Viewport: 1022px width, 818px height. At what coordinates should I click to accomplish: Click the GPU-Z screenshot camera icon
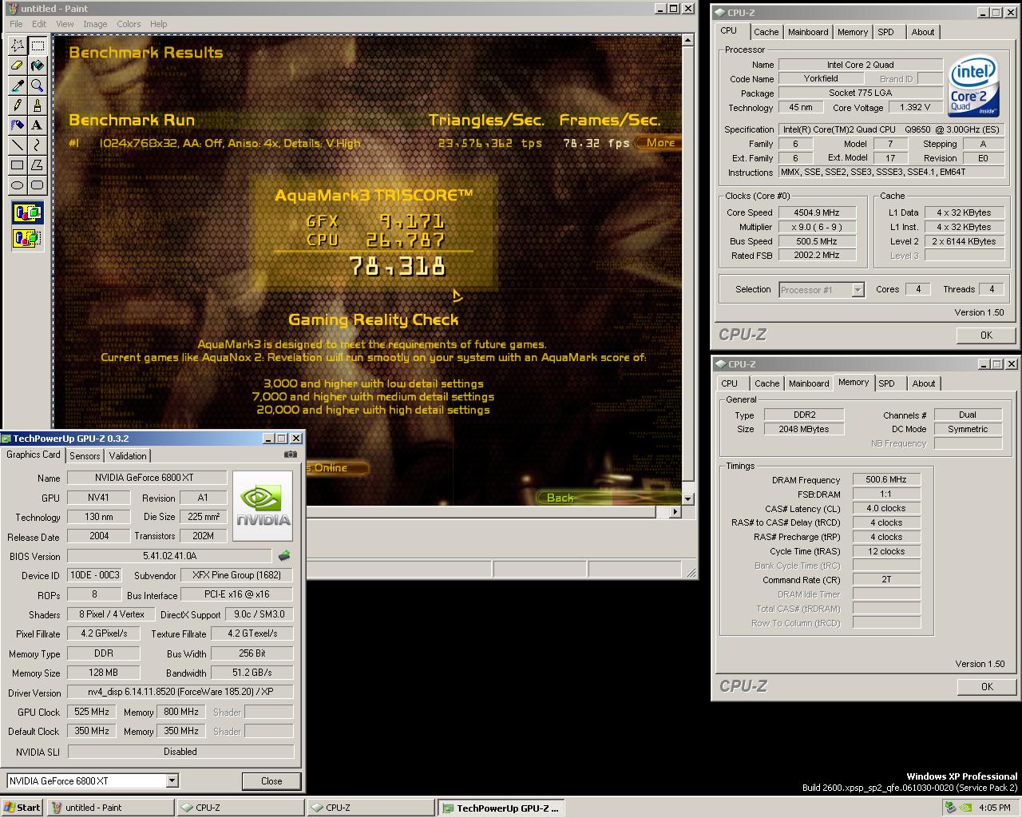(x=290, y=455)
